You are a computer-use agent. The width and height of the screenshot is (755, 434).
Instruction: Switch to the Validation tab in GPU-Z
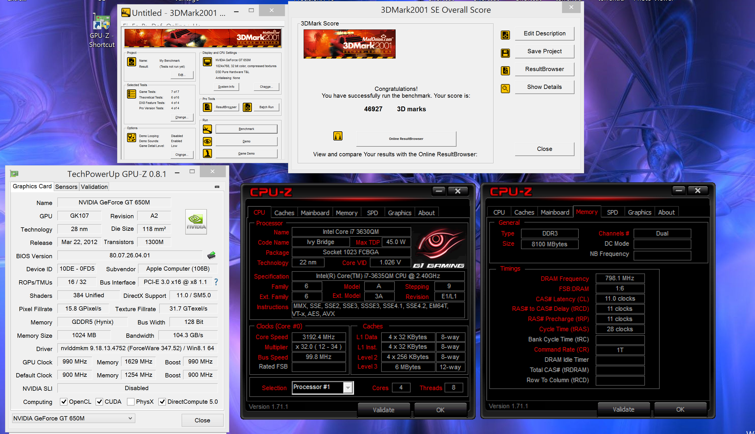(x=94, y=187)
